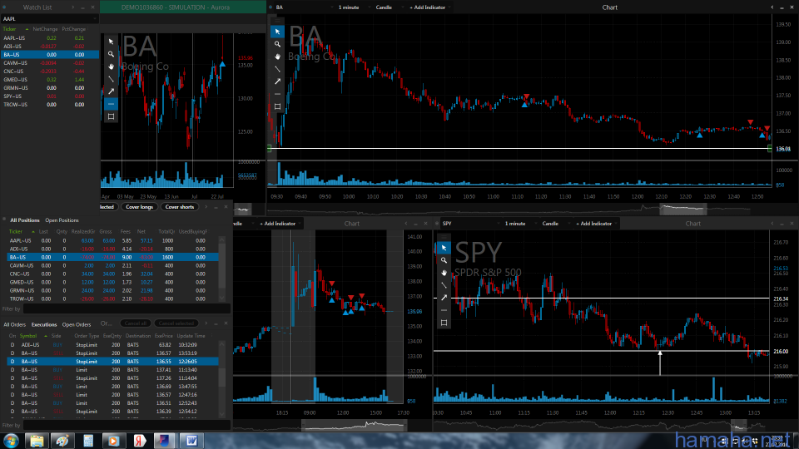
Task: Select SPY~US row in the Watch List
Action: 49,96
